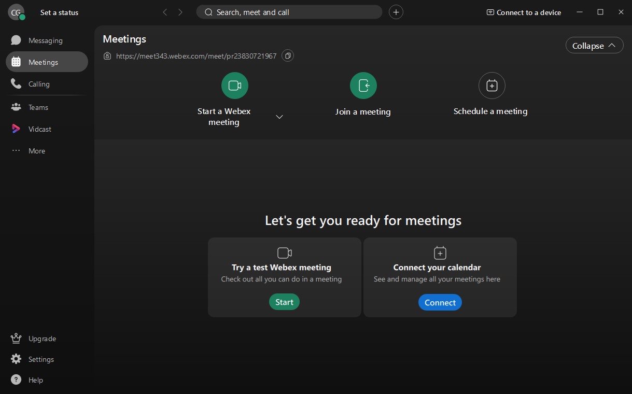The image size is (632, 394).
Task: Click the Join a meeting icon
Action: coord(363,86)
